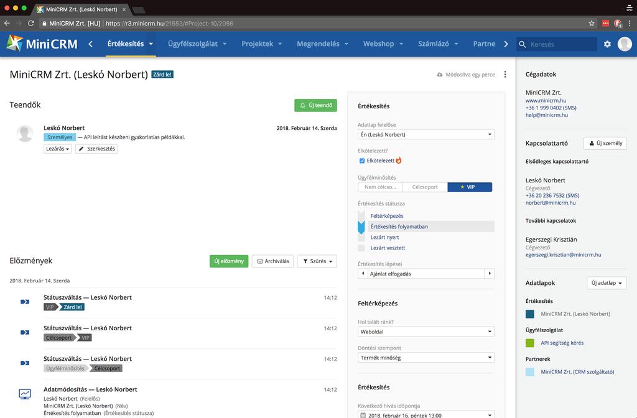Screen dimensions: 637x418
Task: Open the Partne... menu item
Action: [x=484, y=44]
